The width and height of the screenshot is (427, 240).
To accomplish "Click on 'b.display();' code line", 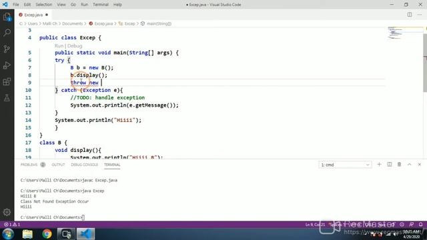I will [x=89, y=75].
